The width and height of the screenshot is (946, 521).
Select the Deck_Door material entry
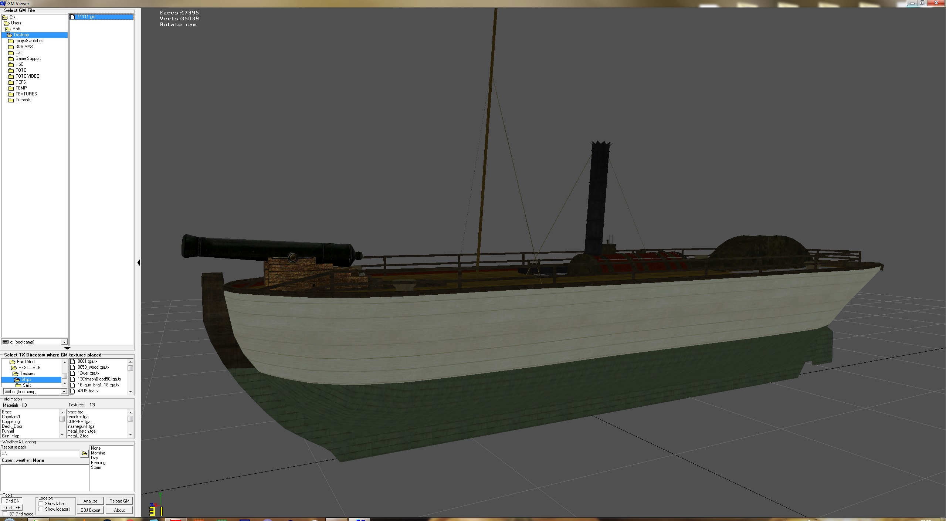[12, 426]
